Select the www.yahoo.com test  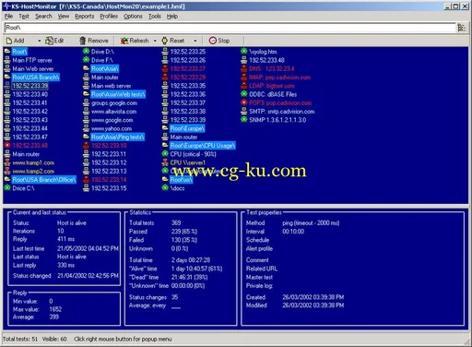coord(112,129)
